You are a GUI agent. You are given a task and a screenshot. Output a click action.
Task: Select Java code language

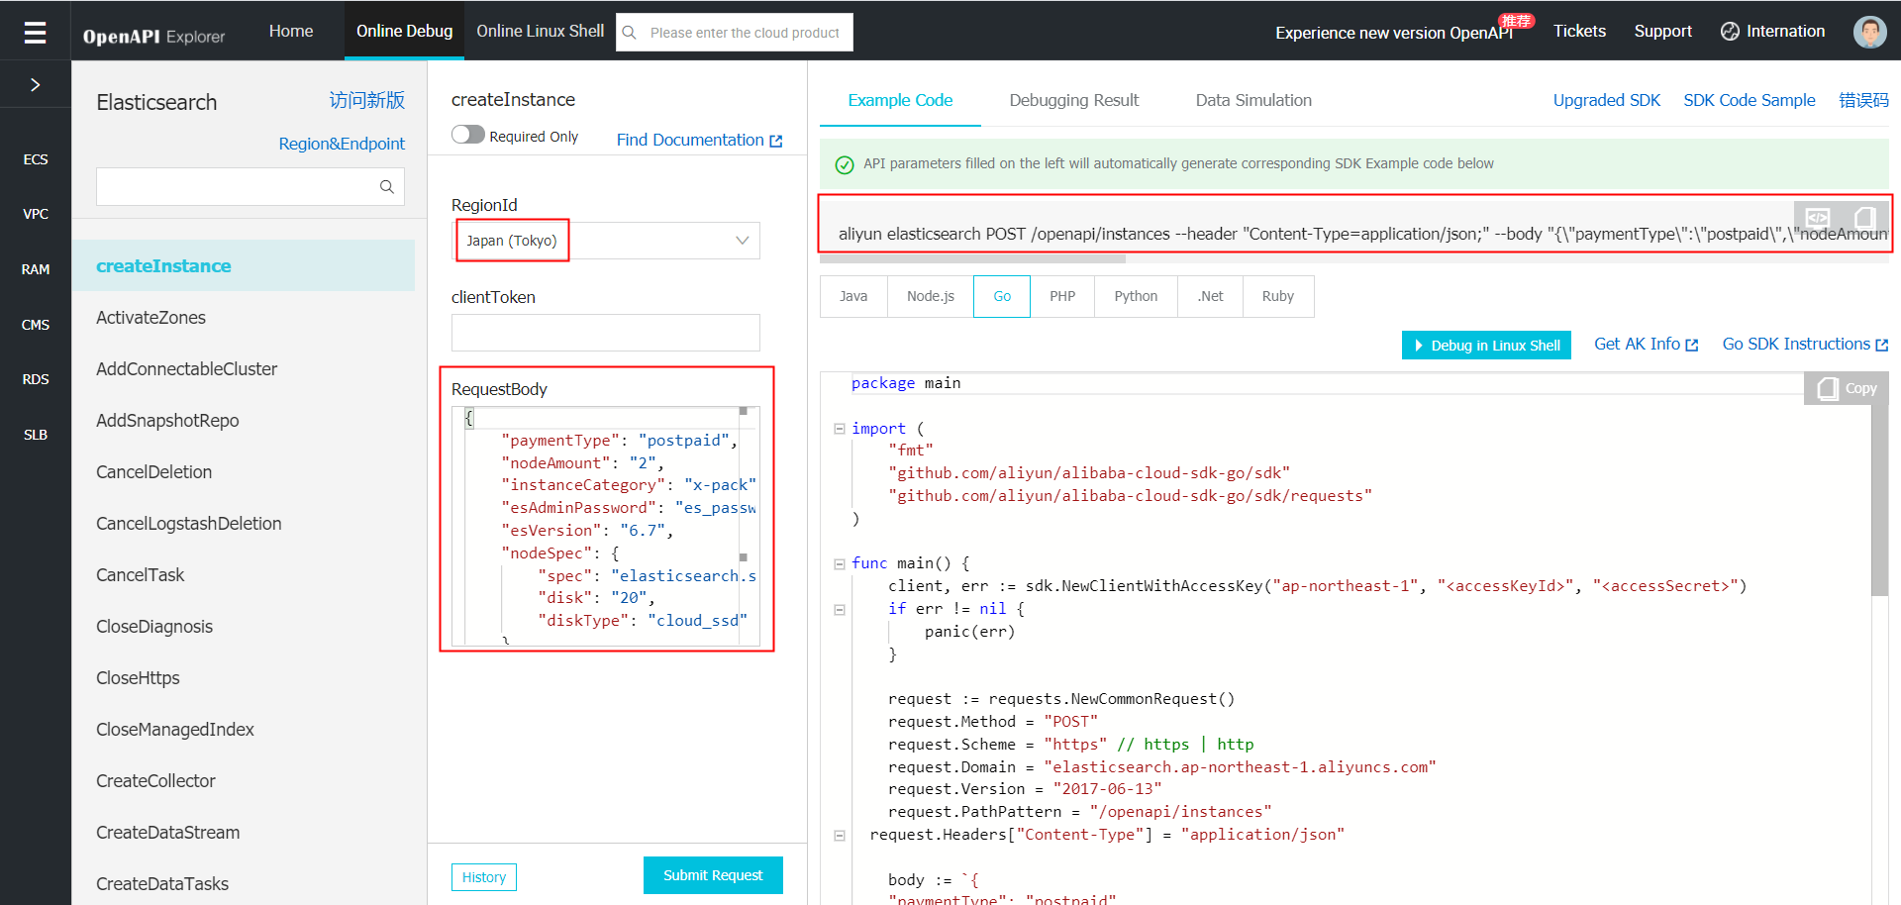click(x=853, y=296)
